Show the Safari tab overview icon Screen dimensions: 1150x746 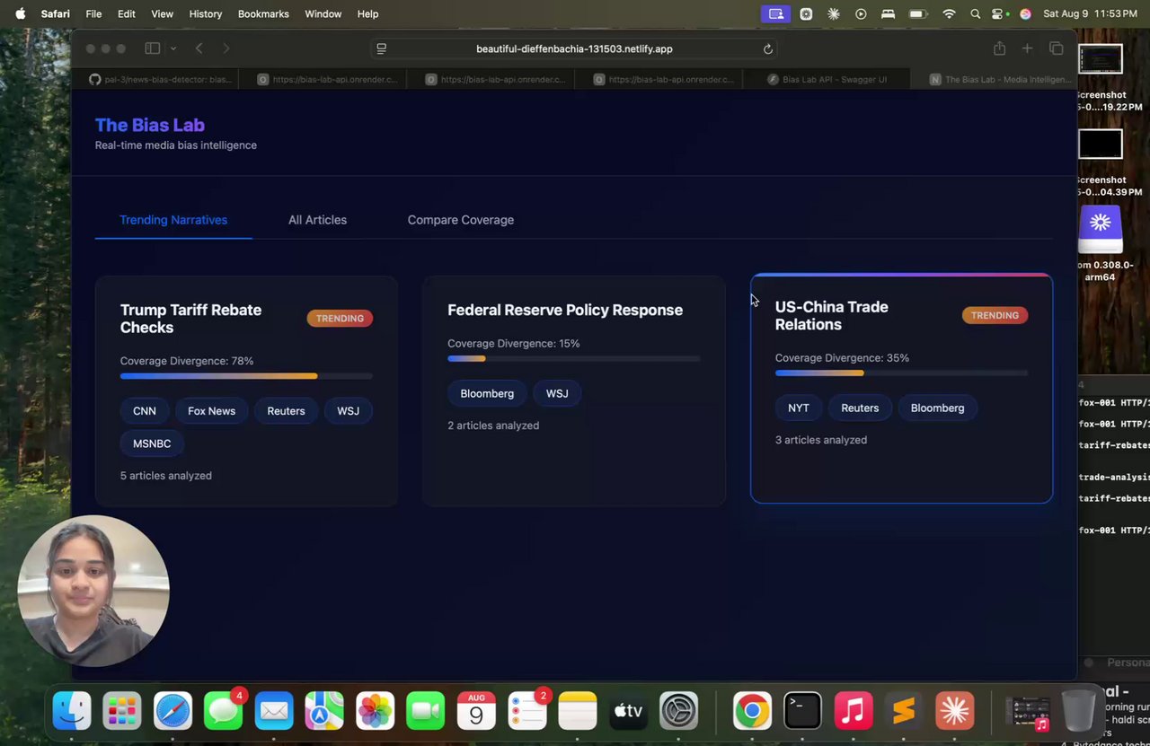pyautogui.click(x=1056, y=48)
